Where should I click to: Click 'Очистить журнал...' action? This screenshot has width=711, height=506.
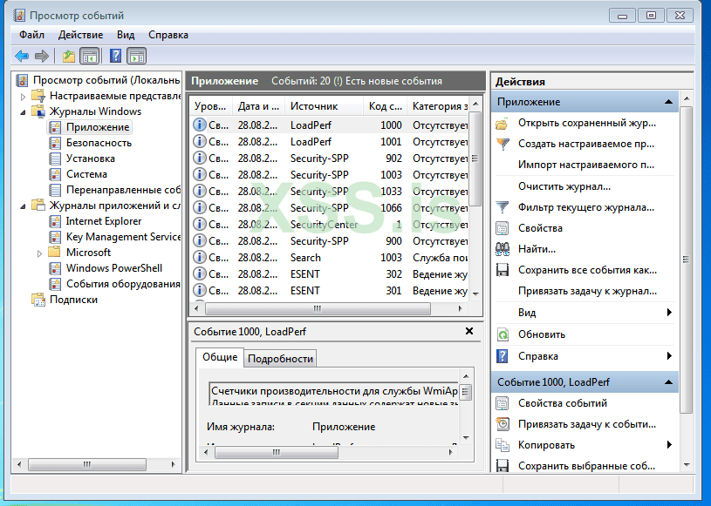click(x=564, y=186)
